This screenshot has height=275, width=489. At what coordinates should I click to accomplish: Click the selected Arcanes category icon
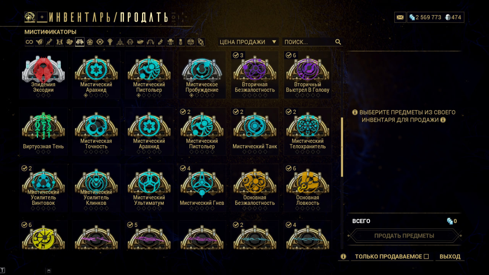click(79, 42)
